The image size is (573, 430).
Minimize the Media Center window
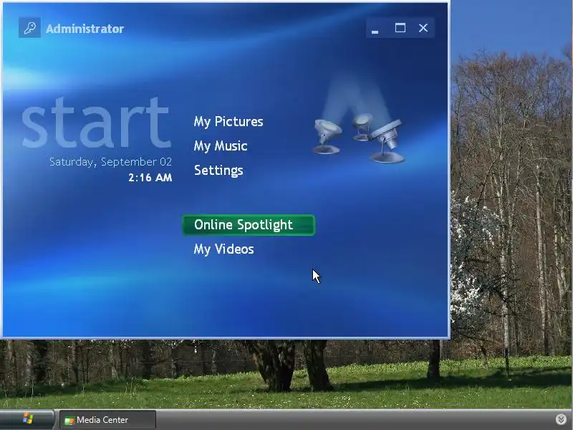[375, 28]
